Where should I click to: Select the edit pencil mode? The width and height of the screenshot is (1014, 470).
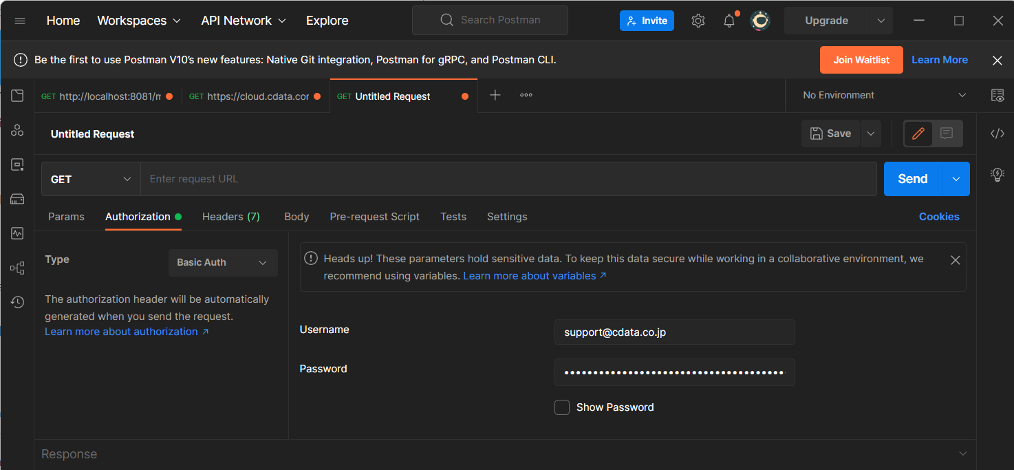[918, 133]
